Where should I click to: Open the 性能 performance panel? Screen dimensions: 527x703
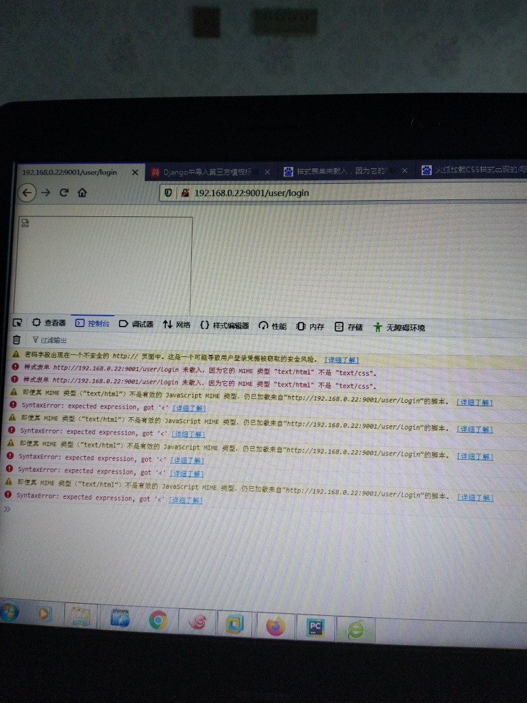point(272,326)
